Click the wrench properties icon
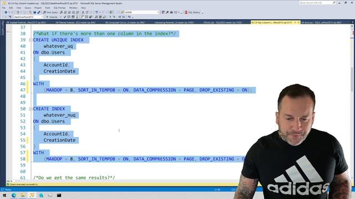355x199 pixels. click(167, 12)
